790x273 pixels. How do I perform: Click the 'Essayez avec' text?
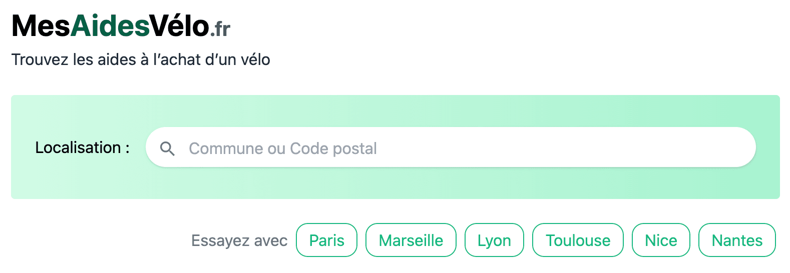point(239,240)
